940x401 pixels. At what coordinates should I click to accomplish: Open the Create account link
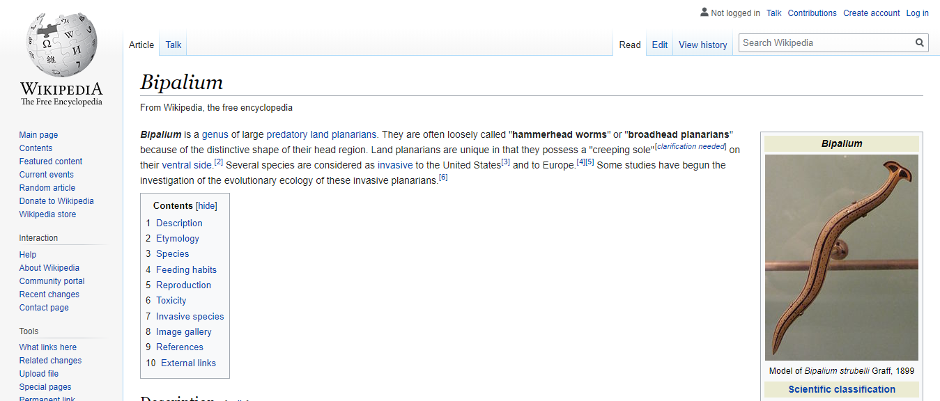click(871, 13)
